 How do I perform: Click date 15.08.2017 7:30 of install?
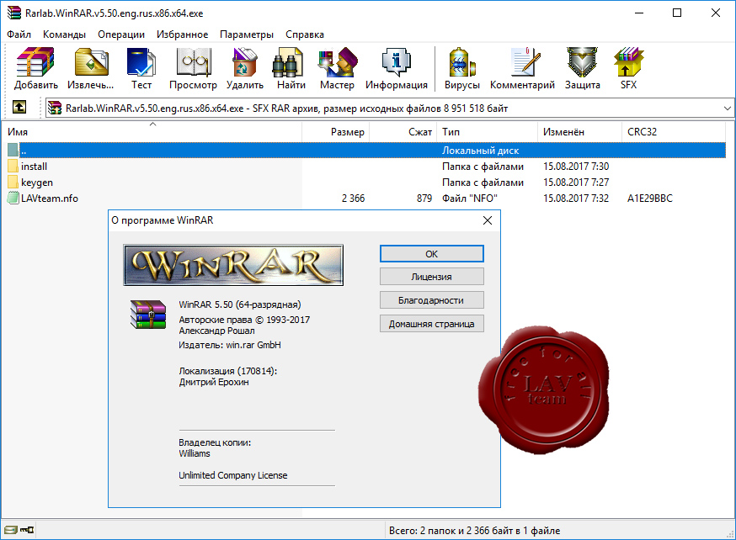[x=576, y=167]
